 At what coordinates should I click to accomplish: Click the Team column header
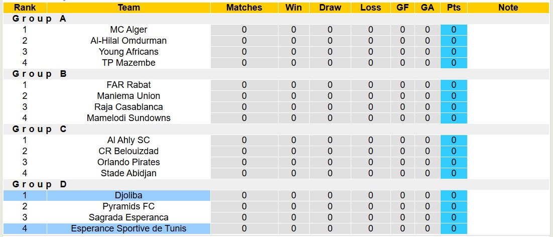[x=128, y=8]
